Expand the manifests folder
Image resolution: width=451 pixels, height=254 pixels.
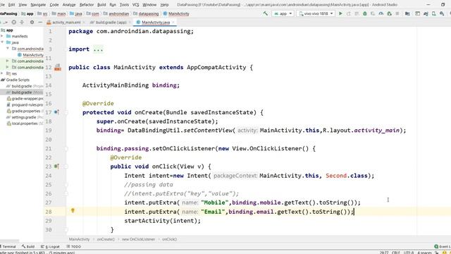(2, 36)
